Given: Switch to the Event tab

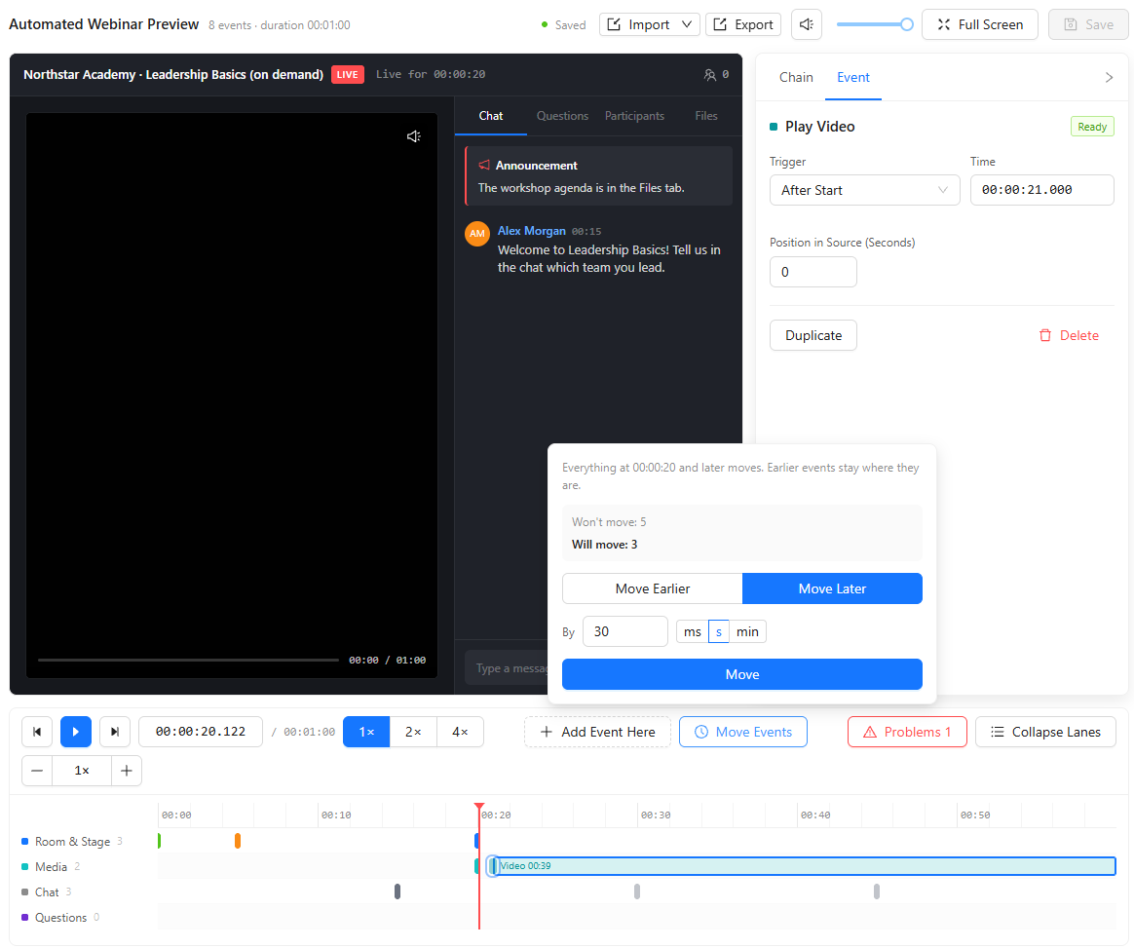Looking at the screenshot, I should [853, 77].
